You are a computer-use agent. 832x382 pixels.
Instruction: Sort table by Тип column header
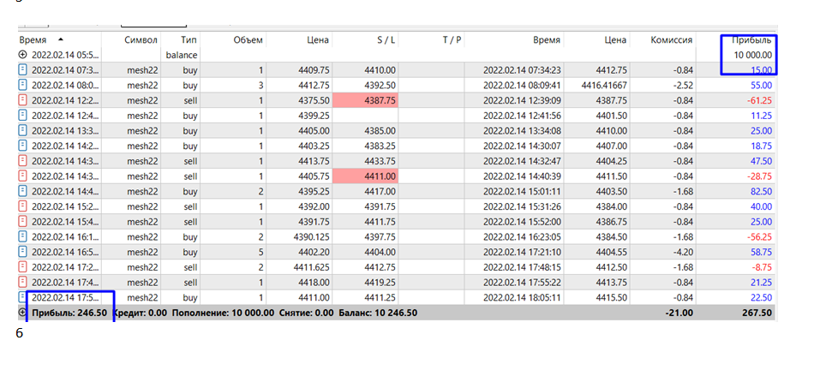coord(189,39)
